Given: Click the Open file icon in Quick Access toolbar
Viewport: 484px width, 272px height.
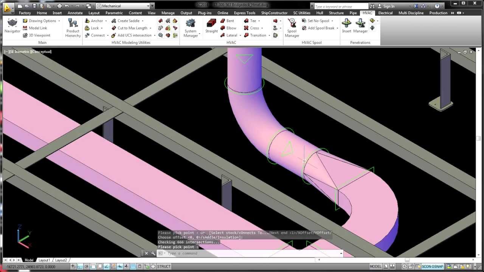Looking at the screenshot, I should click(x=27, y=6).
